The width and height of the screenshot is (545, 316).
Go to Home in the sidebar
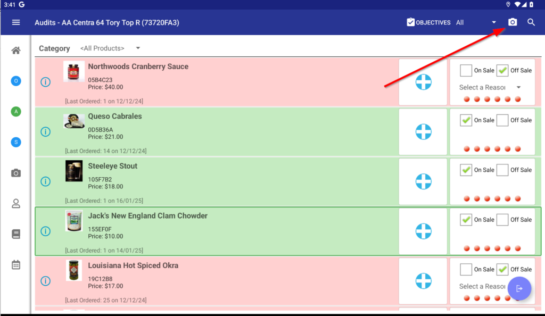[16, 51]
